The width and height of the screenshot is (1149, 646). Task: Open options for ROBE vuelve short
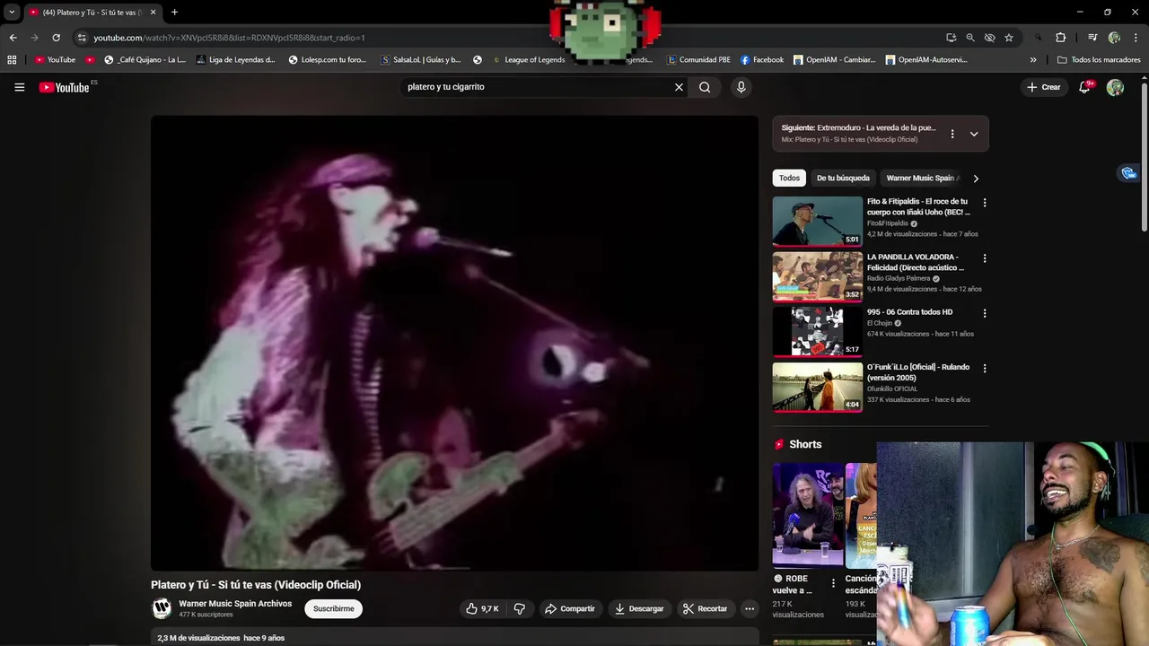click(x=833, y=584)
